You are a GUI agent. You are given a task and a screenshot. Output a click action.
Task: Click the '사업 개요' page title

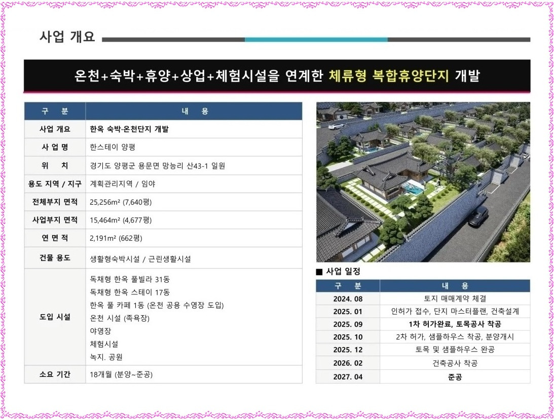point(67,37)
